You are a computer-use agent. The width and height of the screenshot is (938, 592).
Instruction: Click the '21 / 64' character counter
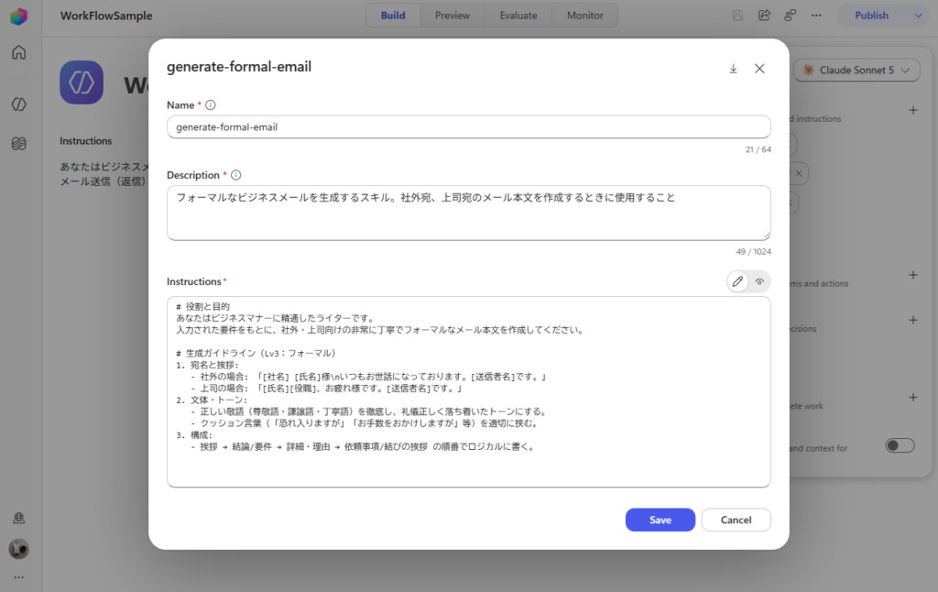coord(758,149)
